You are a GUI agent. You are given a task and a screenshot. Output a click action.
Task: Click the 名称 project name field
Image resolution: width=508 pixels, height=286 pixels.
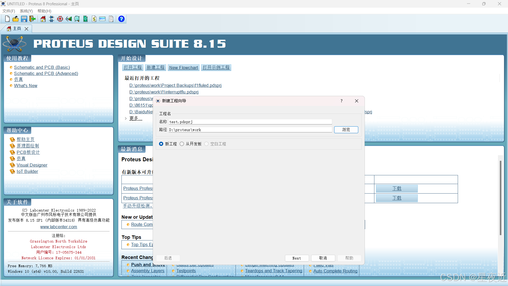(x=250, y=122)
